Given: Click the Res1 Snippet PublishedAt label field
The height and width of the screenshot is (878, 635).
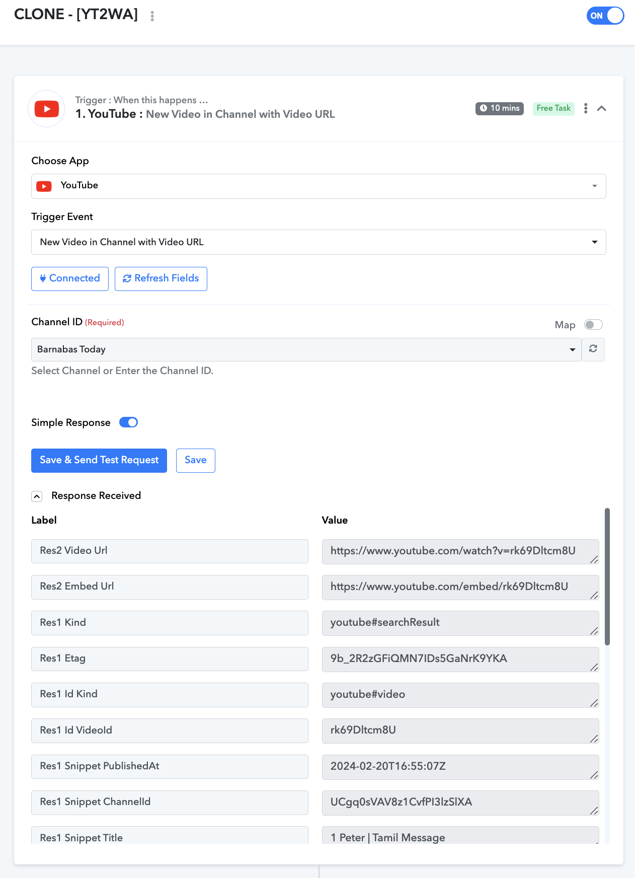Looking at the screenshot, I should (x=170, y=767).
